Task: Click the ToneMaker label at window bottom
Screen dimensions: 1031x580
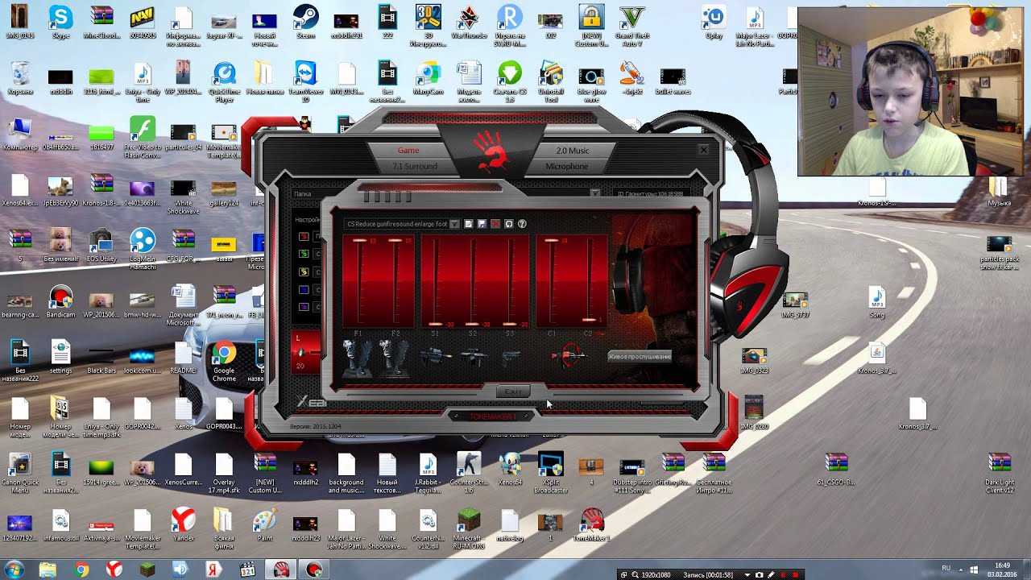Action: (494, 416)
